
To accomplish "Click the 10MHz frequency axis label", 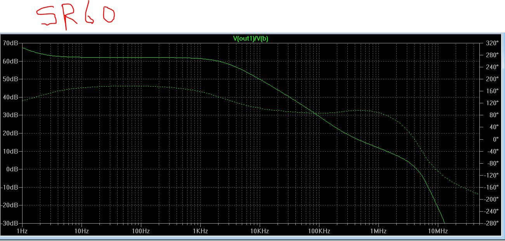I will [x=438, y=231].
